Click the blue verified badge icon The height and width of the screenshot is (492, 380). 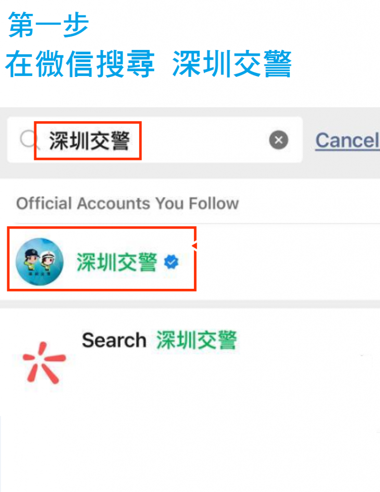tap(171, 262)
